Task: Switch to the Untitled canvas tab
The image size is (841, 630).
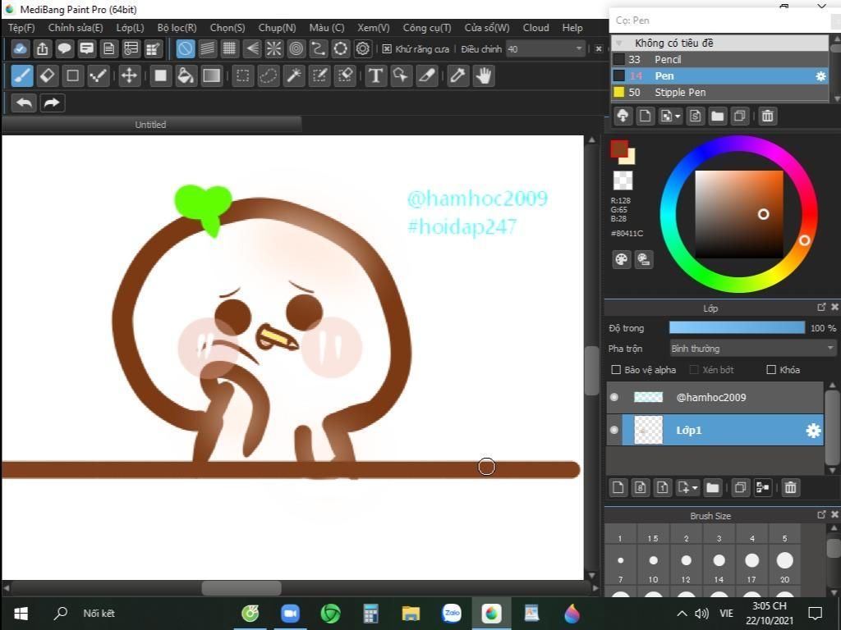Action: tap(151, 125)
